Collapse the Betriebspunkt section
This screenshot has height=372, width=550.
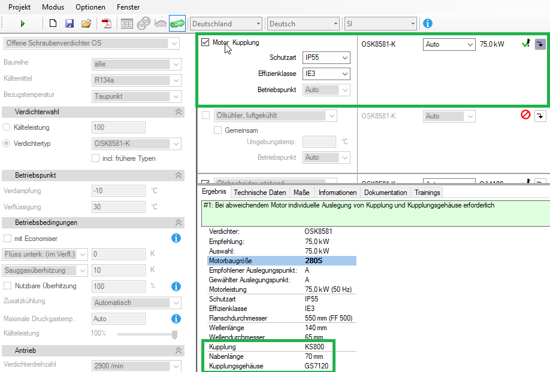pyautogui.click(x=178, y=175)
